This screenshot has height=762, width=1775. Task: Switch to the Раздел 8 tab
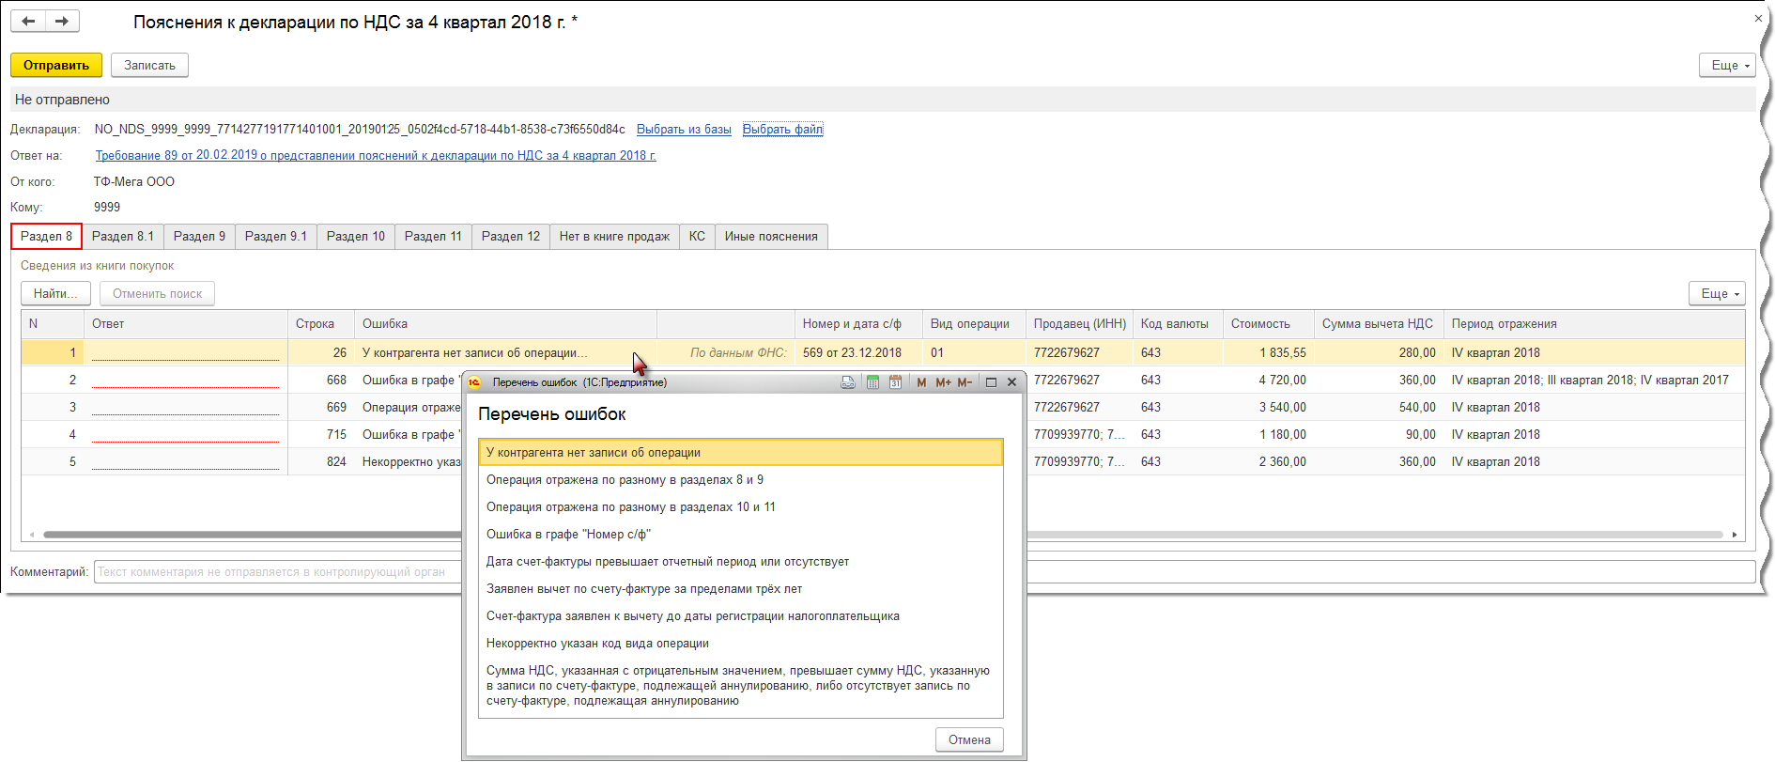(x=46, y=236)
